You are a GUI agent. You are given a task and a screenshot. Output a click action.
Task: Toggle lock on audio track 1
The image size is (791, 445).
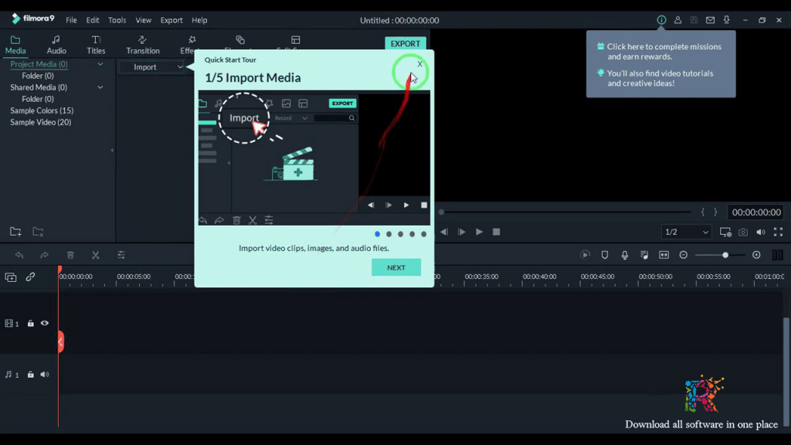[31, 375]
